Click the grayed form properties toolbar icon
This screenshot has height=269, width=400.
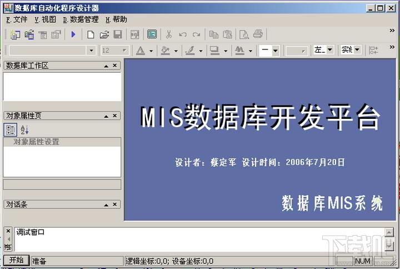56,34
